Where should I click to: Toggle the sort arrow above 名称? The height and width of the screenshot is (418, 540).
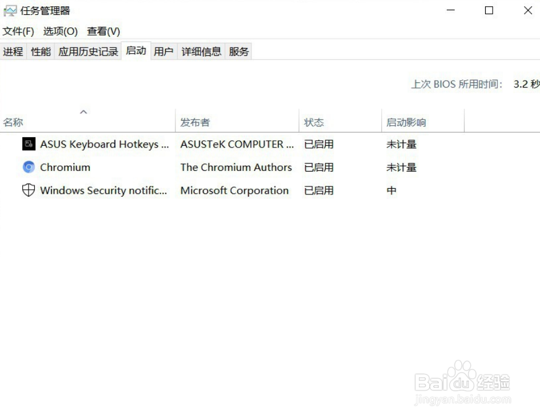(x=83, y=112)
